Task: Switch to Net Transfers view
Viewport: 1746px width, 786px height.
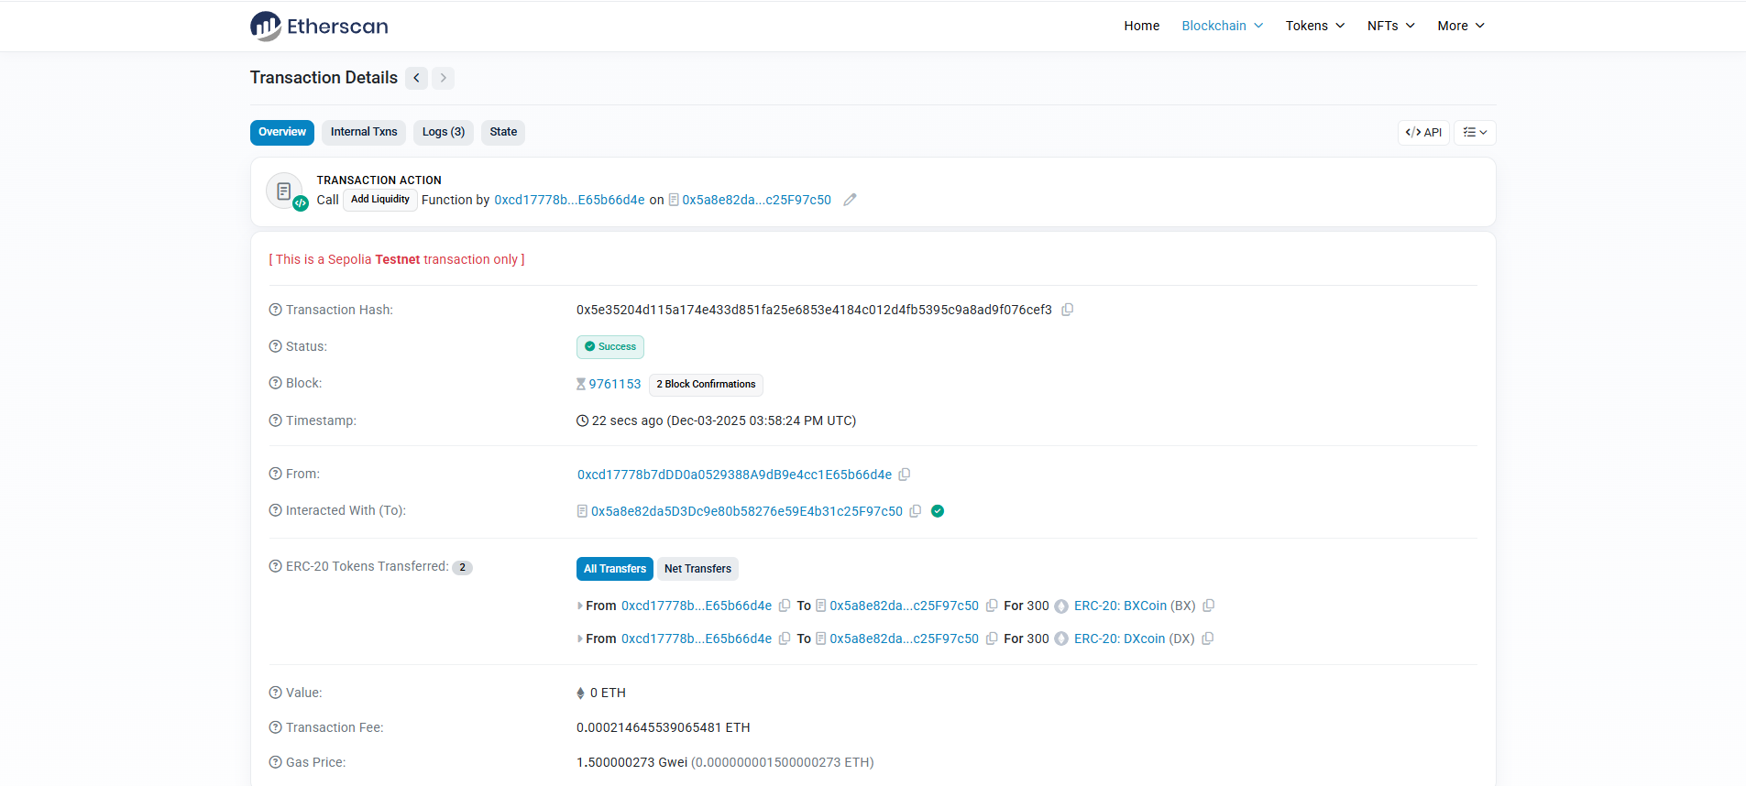Action: tap(697, 569)
